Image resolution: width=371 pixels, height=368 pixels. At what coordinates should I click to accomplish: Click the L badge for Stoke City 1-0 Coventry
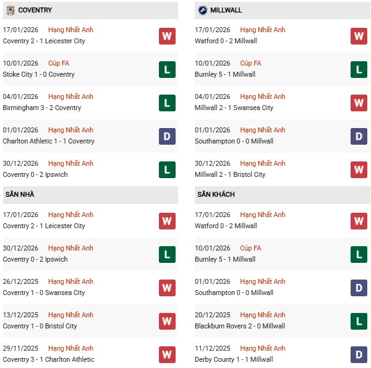tap(167, 69)
